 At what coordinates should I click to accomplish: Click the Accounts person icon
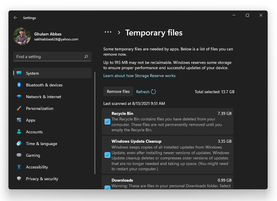point(19,132)
